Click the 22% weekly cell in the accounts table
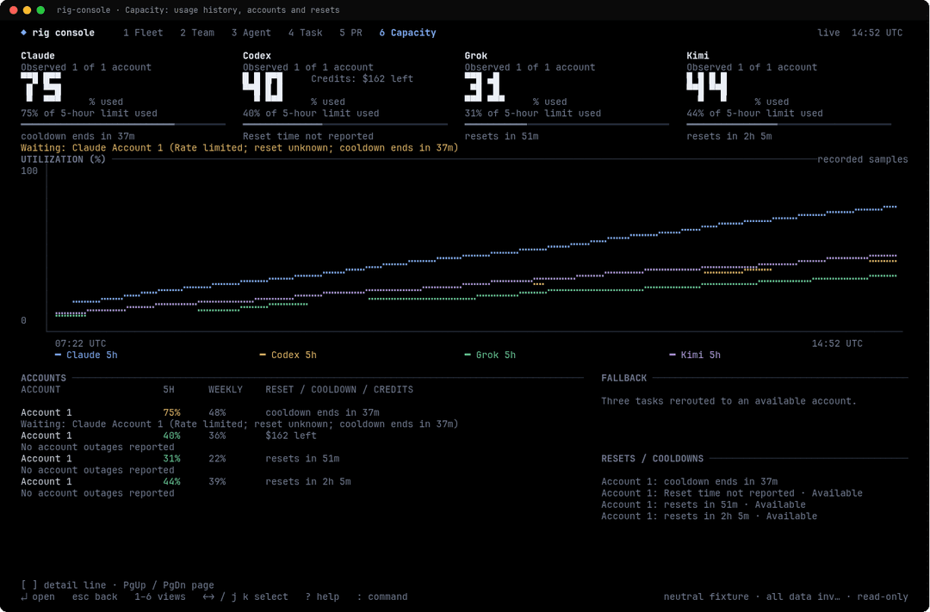Screen dimensions: 930x612 click(217, 459)
